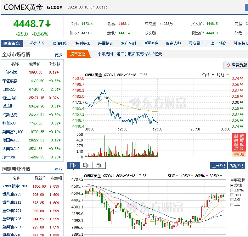Click the 5PMA grey legend swatch
This screenshot has height=237, width=248.
tap(177, 175)
